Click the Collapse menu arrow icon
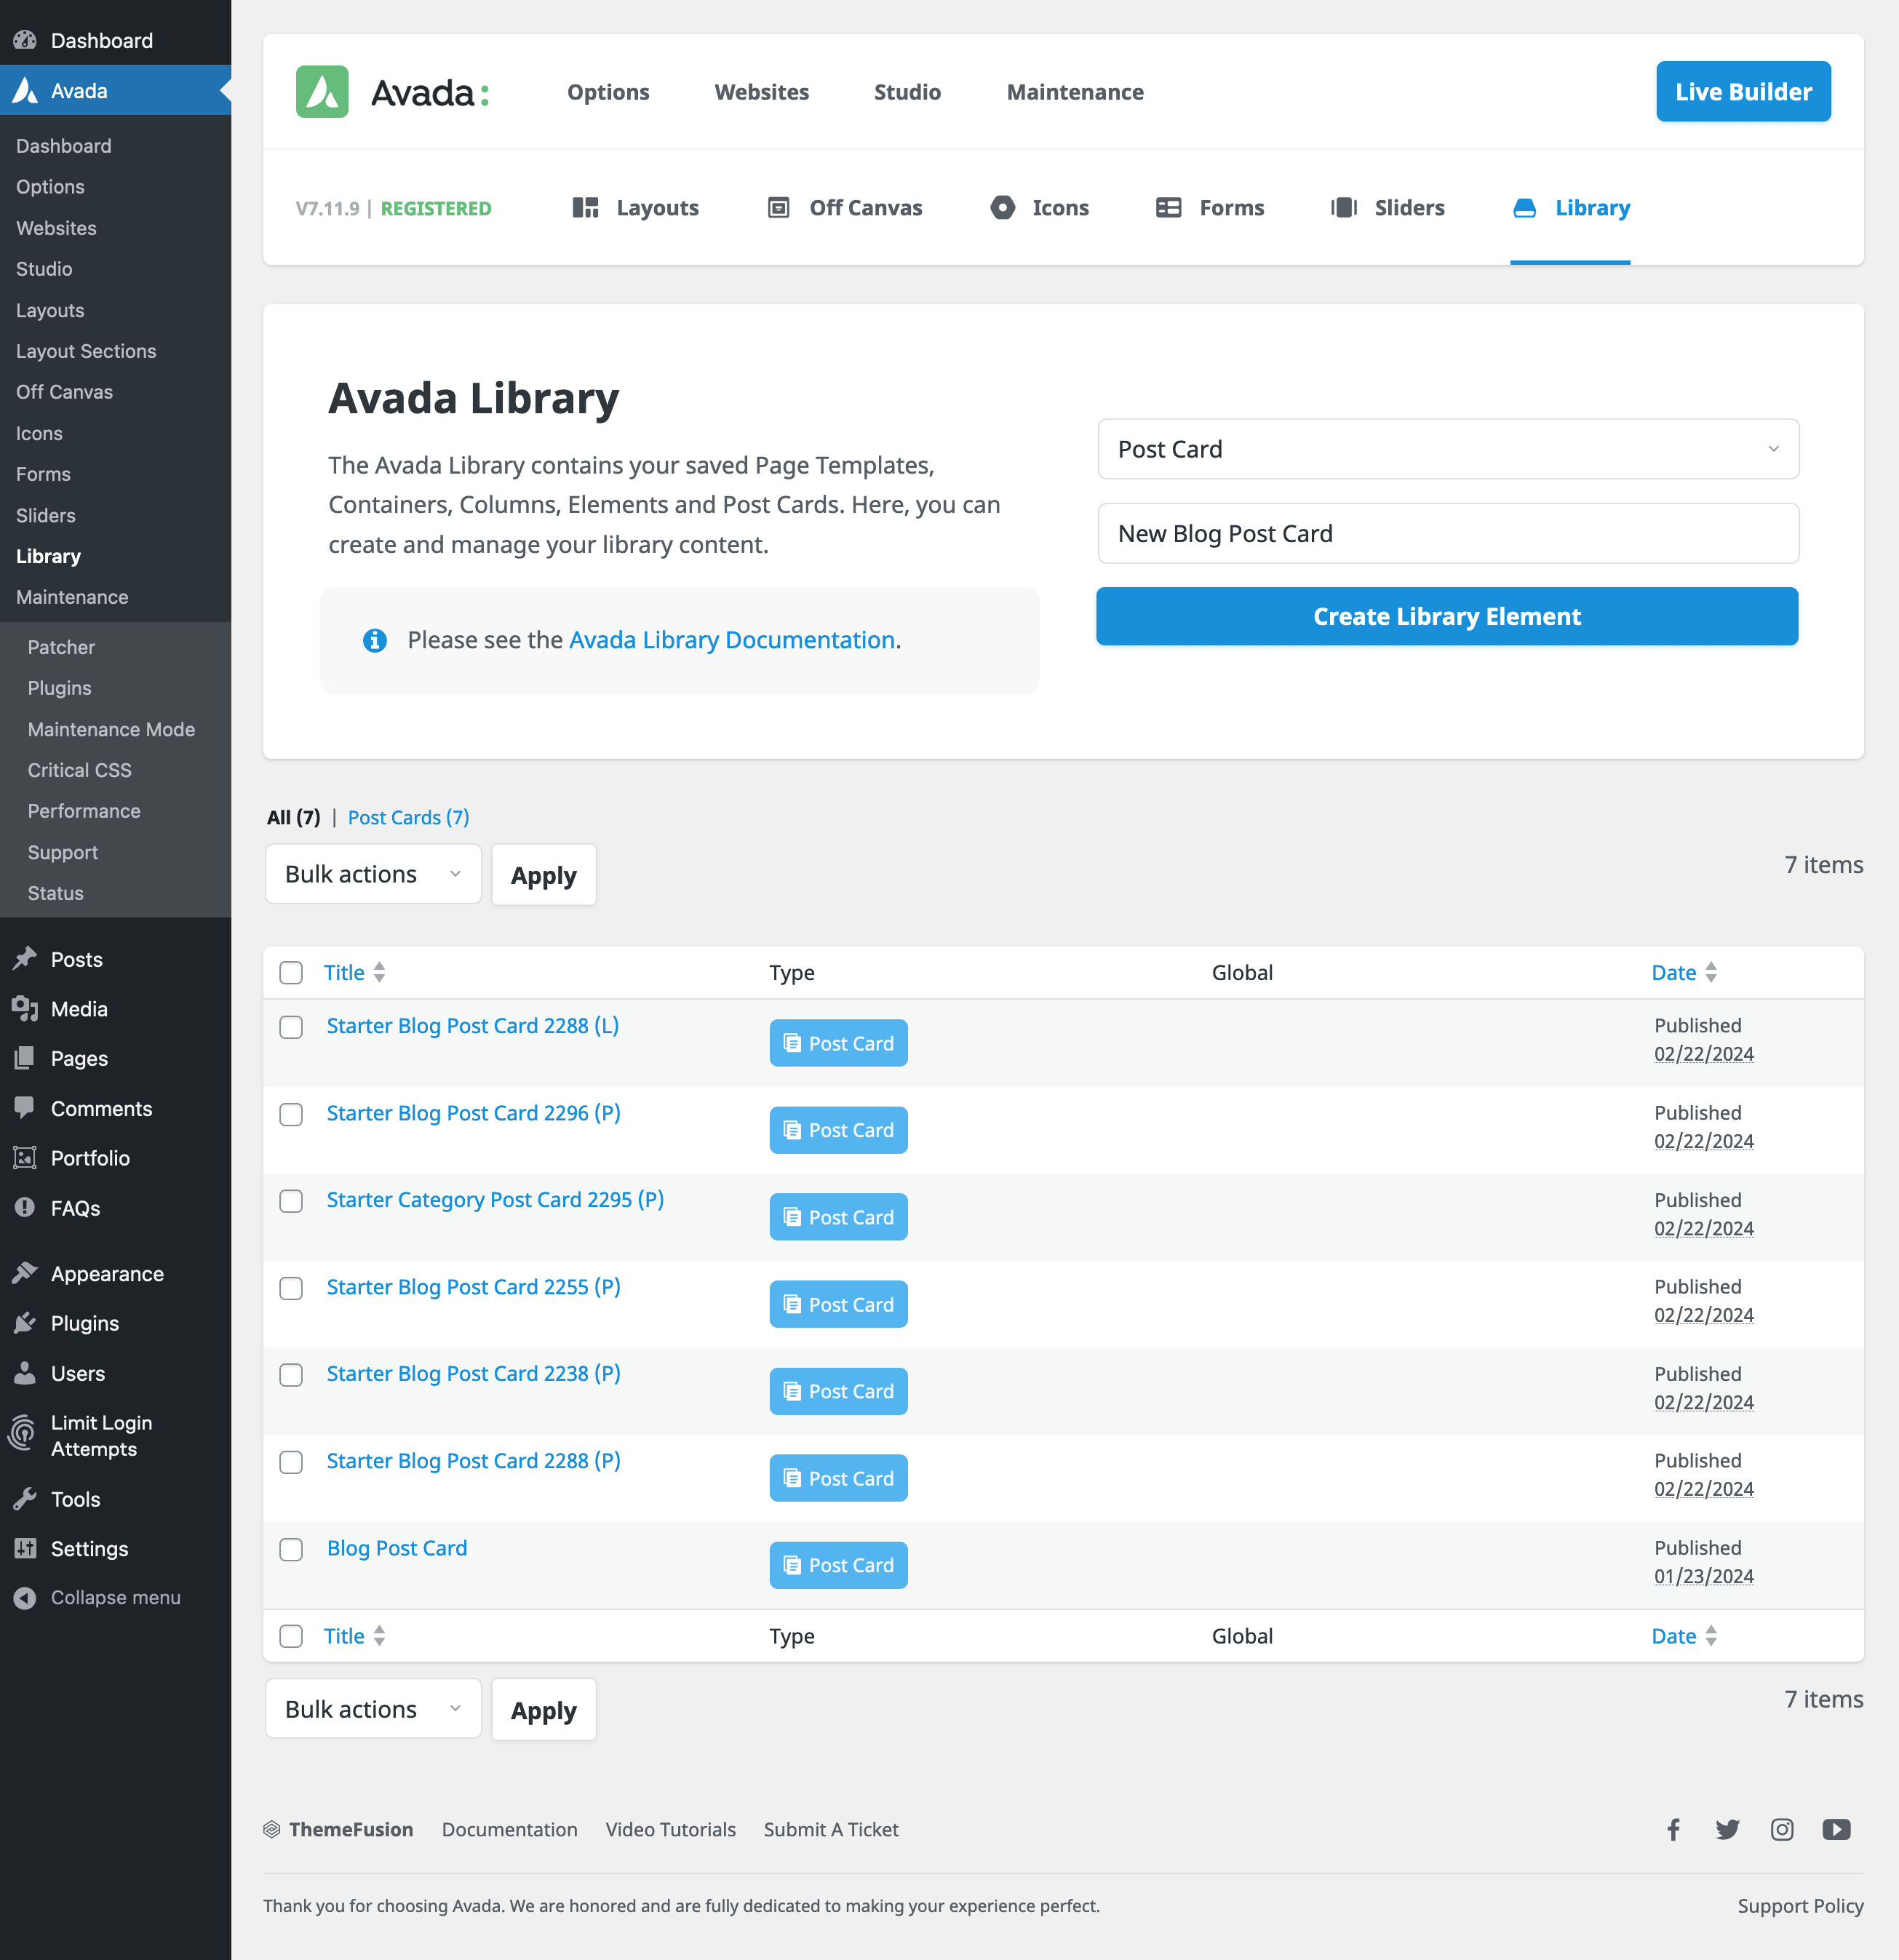Image resolution: width=1899 pixels, height=1960 pixels. [25, 1598]
